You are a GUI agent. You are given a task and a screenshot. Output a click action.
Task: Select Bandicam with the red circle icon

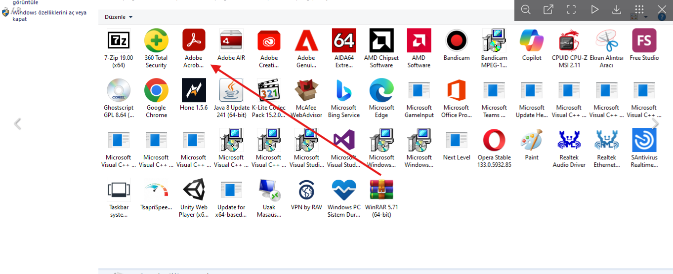[457, 40]
